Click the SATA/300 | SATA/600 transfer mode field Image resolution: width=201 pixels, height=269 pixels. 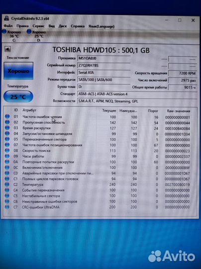click(x=103, y=80)
